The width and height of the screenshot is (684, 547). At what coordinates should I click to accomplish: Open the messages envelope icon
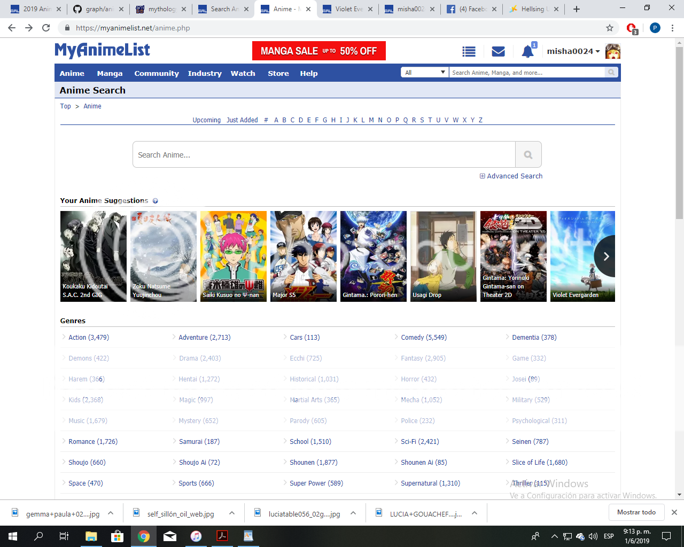pos(498,51)
